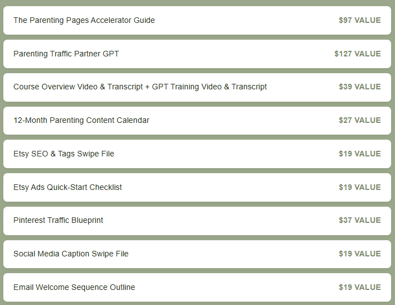Open Etsy Ads Quick-Start Checklist row
Image resolution: width=395 pixels, height=305 pixels.
pyautogui.click(x=197, y=187)
